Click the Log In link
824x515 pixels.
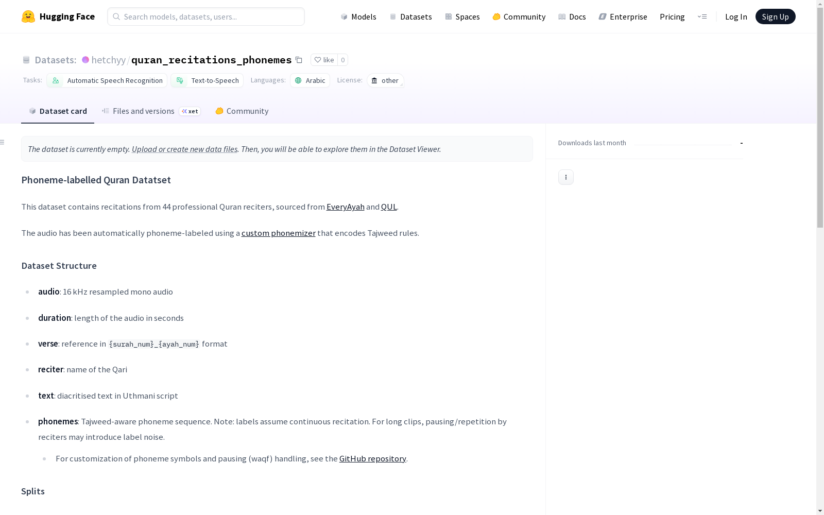736,16
